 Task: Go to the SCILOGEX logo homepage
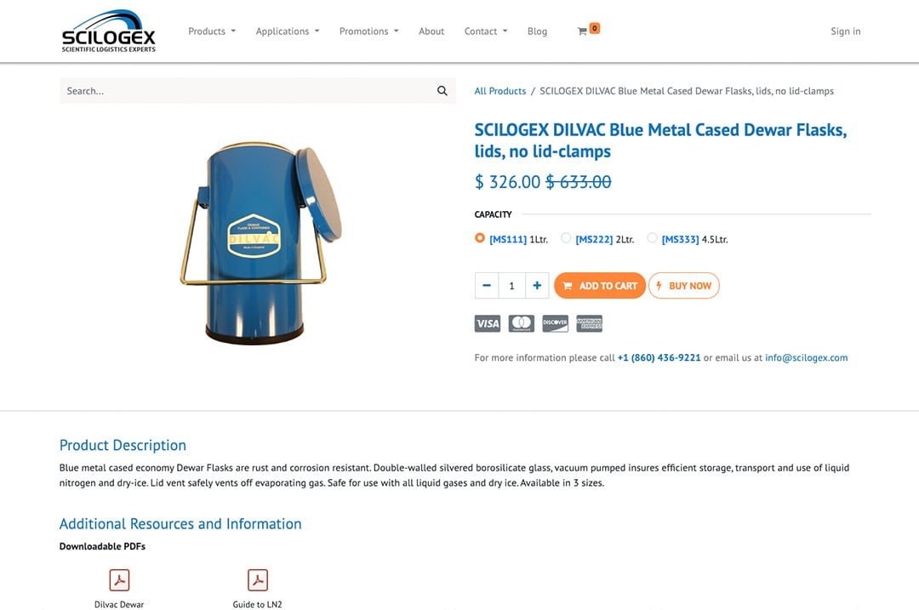108,31
